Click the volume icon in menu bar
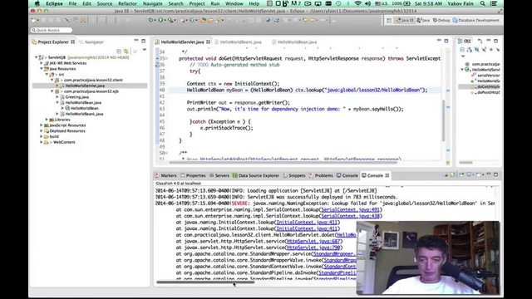 367,3
